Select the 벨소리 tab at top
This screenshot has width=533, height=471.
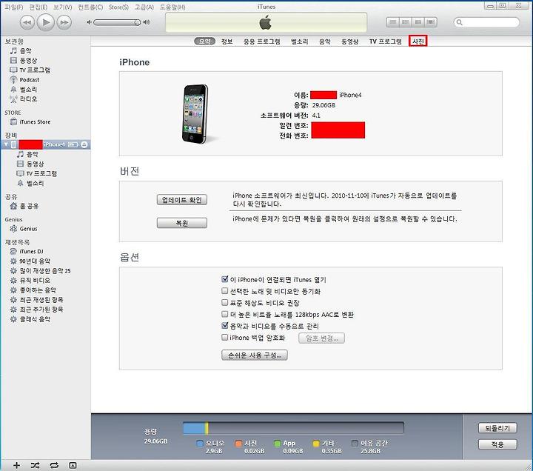[300, 41]
